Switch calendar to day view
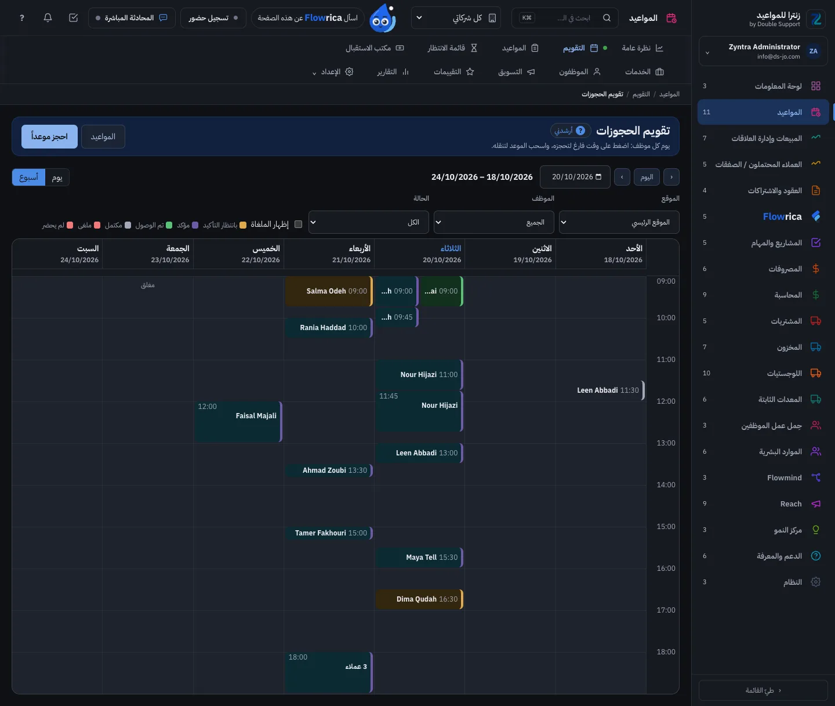 57,178
